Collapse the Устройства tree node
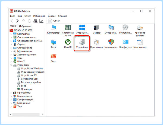163x125 pixels. [11, 65]
